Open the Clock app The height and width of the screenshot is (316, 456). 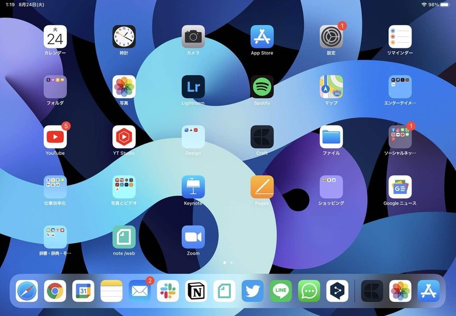click(124, 36)
